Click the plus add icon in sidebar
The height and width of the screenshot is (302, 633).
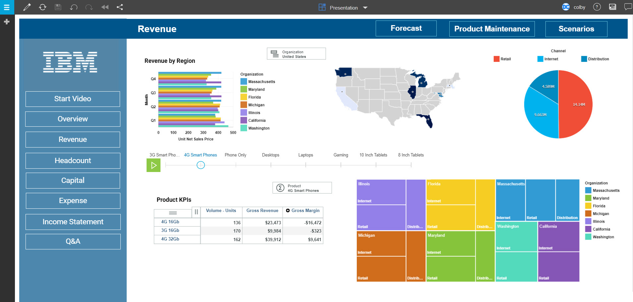coord(7,22)
